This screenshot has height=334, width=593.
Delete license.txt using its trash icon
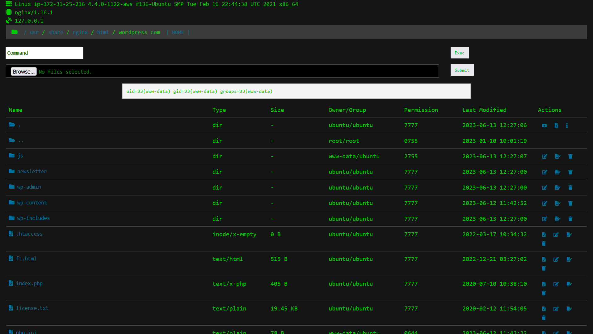(x=544, y=318)
